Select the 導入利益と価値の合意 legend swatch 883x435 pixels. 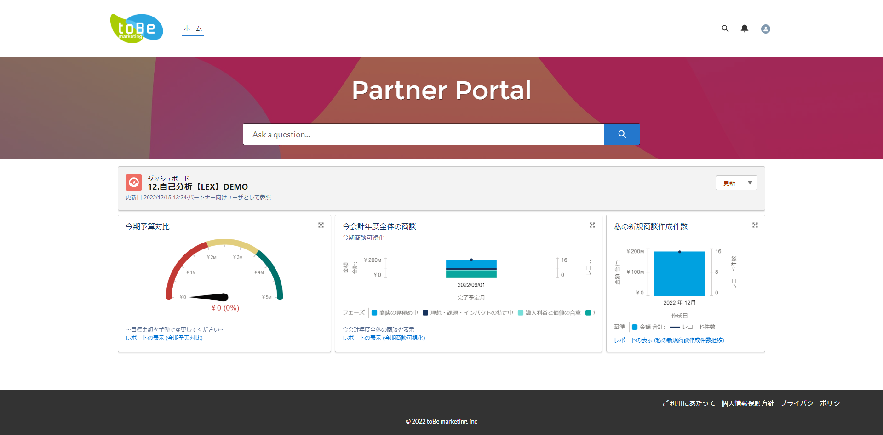tap(521, 313)
